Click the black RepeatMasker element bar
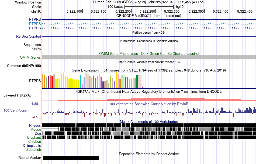The image size is (256, 164). [x=71, y=158]
